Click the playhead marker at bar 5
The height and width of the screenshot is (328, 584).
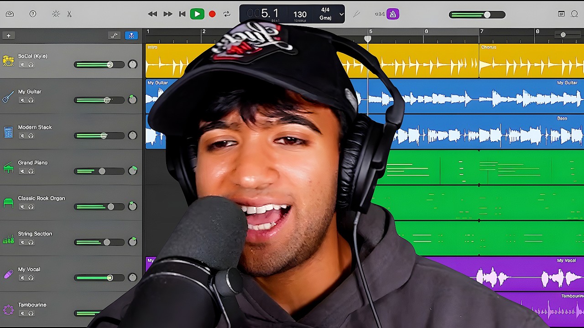pyautogui.click(x=368, y=39)
